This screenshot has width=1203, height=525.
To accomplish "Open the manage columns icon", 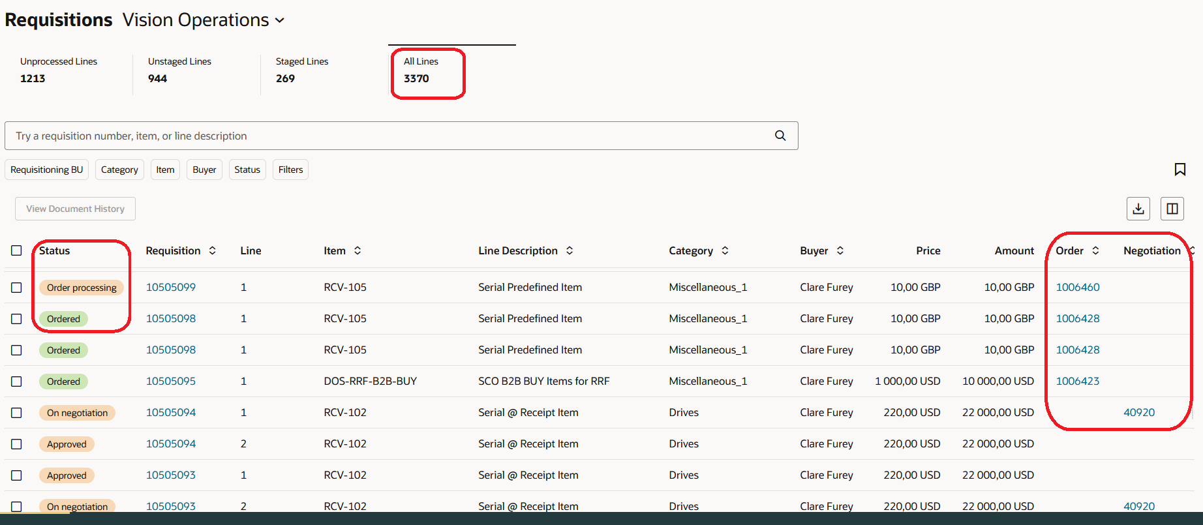I will (1172, 209).
